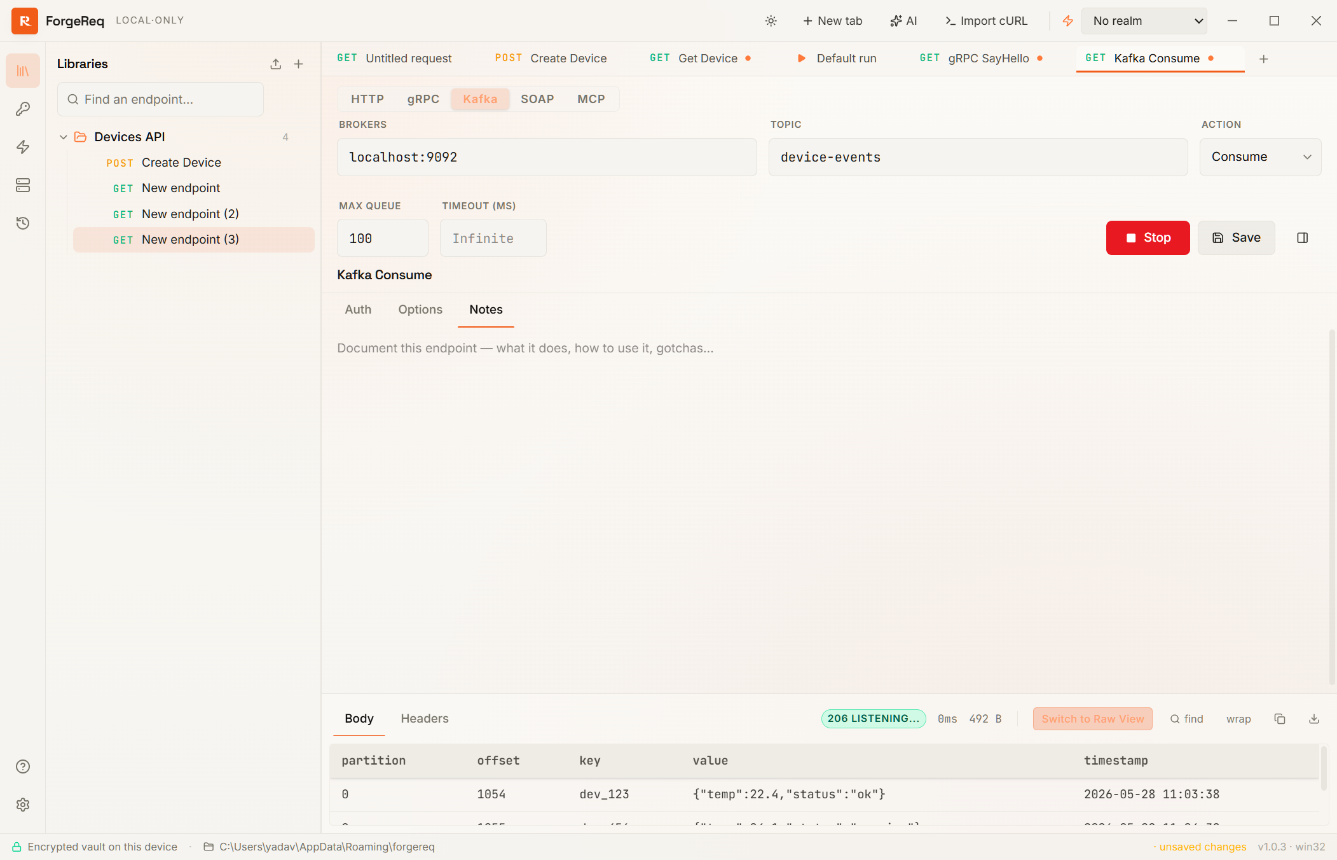The width and height of the screenshot is (1337, 860).
Task: Switch to the Options tab
Action: (420, 310)
